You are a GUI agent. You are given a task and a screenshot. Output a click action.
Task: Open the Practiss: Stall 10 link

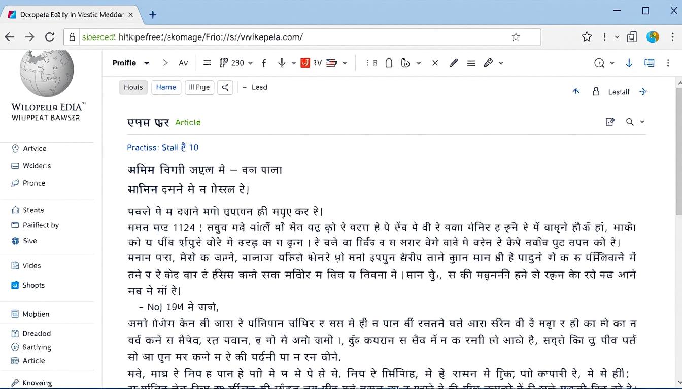click(x=162, y=148)
